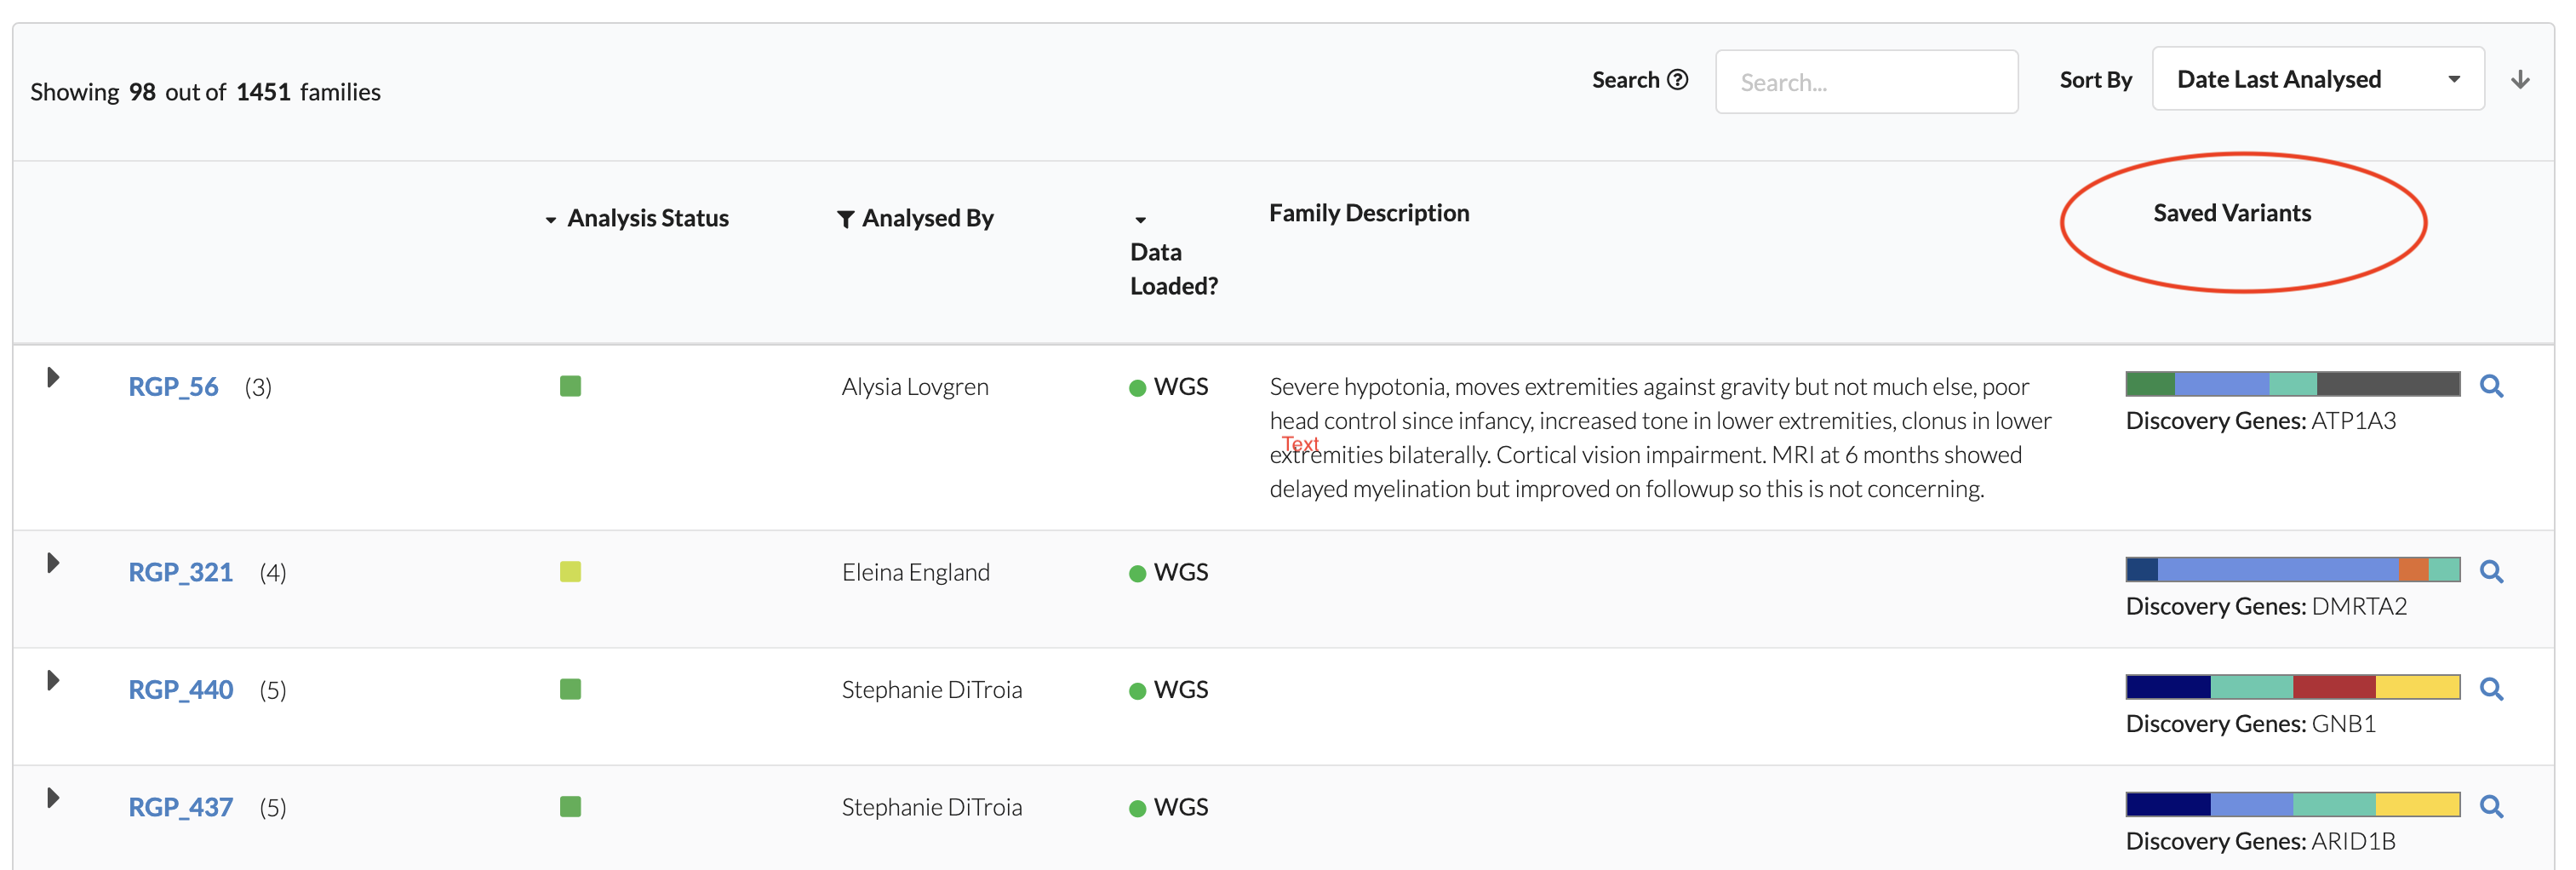The width and height of the screenshot is (2576, 870).
Task: Expand the RGP_56 family row
Action: coord(52,378)
